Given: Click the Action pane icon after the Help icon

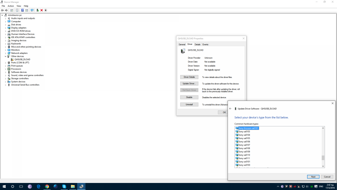Looking at the screenshot, I should click(27, 10).
